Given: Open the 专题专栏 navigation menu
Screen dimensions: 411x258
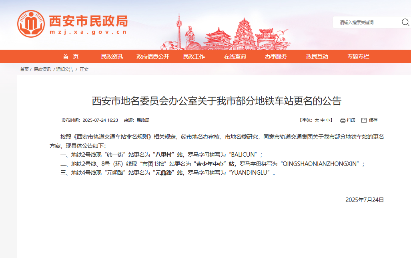Looking at the screenshot, I should (x=358, y=56).
